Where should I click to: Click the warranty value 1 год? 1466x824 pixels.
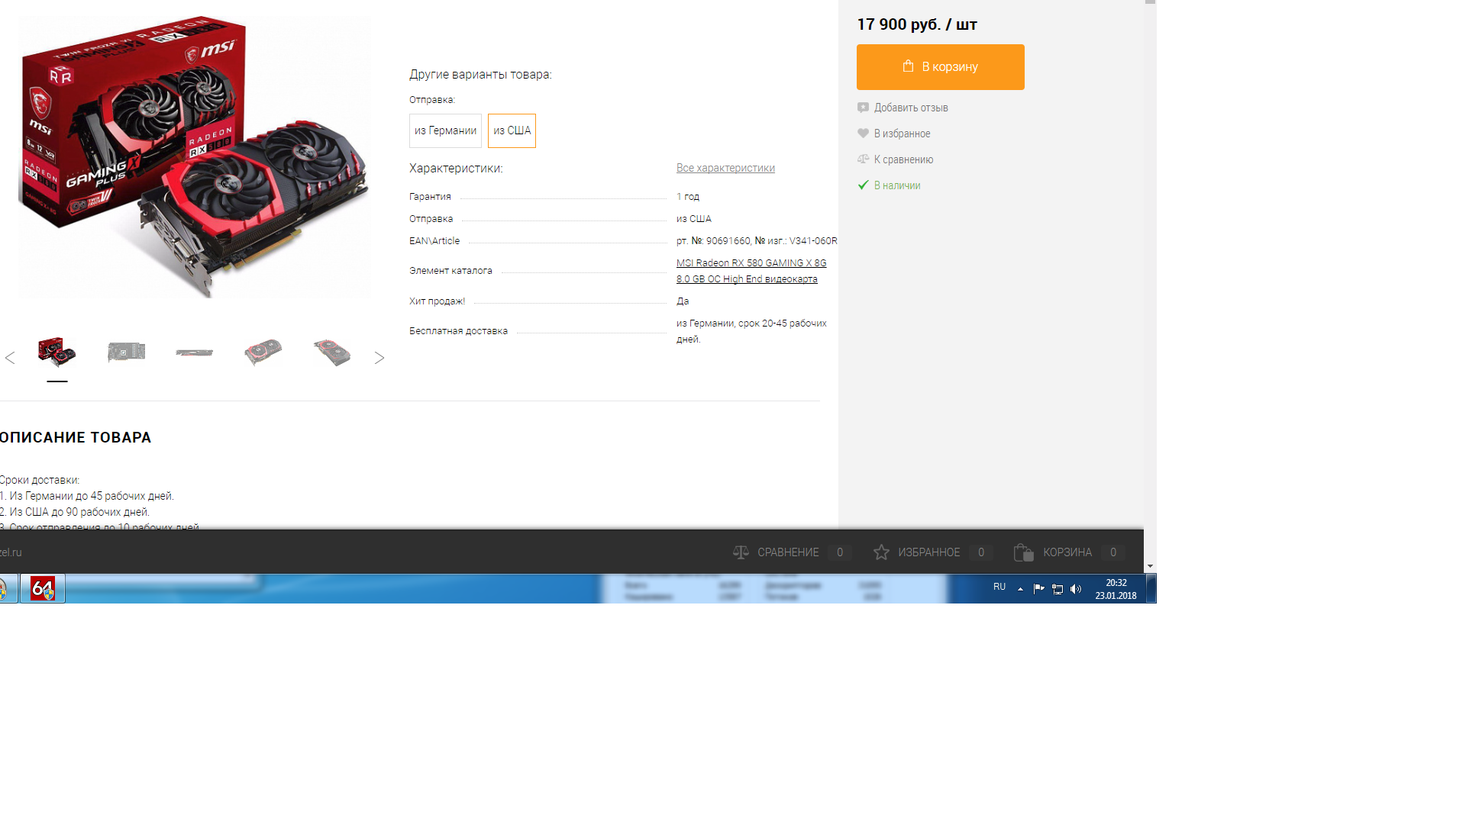688,197
